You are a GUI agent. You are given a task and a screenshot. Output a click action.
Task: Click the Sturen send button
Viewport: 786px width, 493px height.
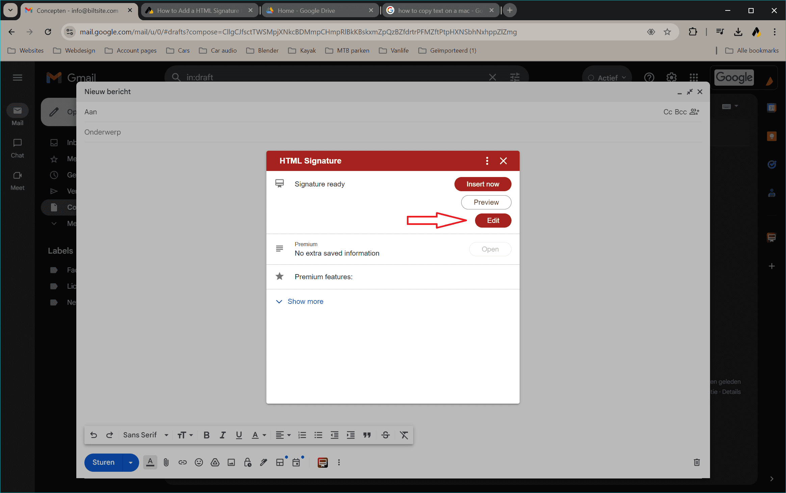[x=103, y=462]
